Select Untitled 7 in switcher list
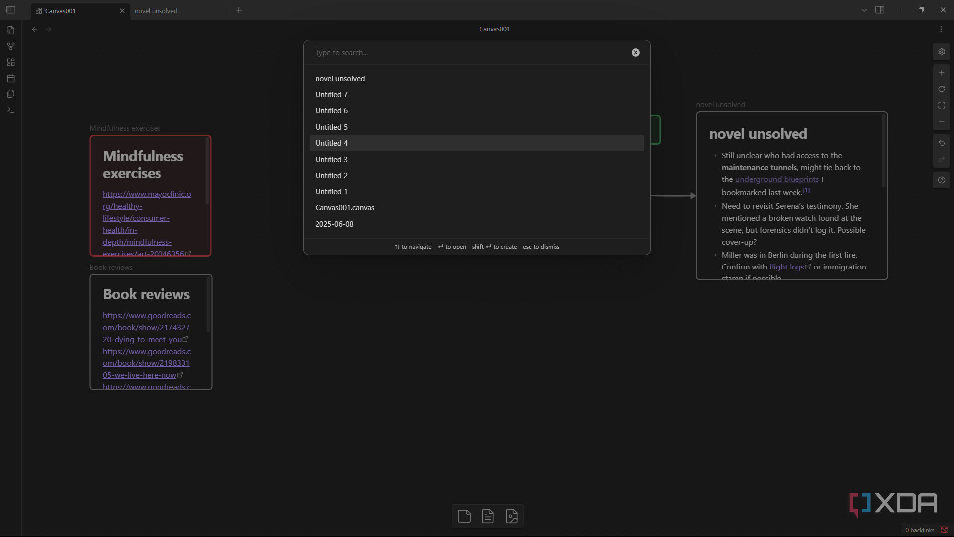Image resolution: width=954 pixels, height=537 pixels. pyautogui.click(x=477, y=94)
